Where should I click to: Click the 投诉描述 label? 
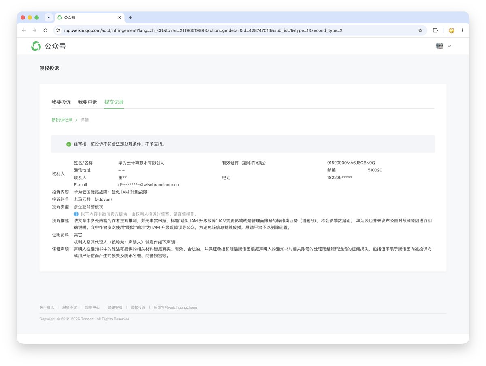[60, 221]
